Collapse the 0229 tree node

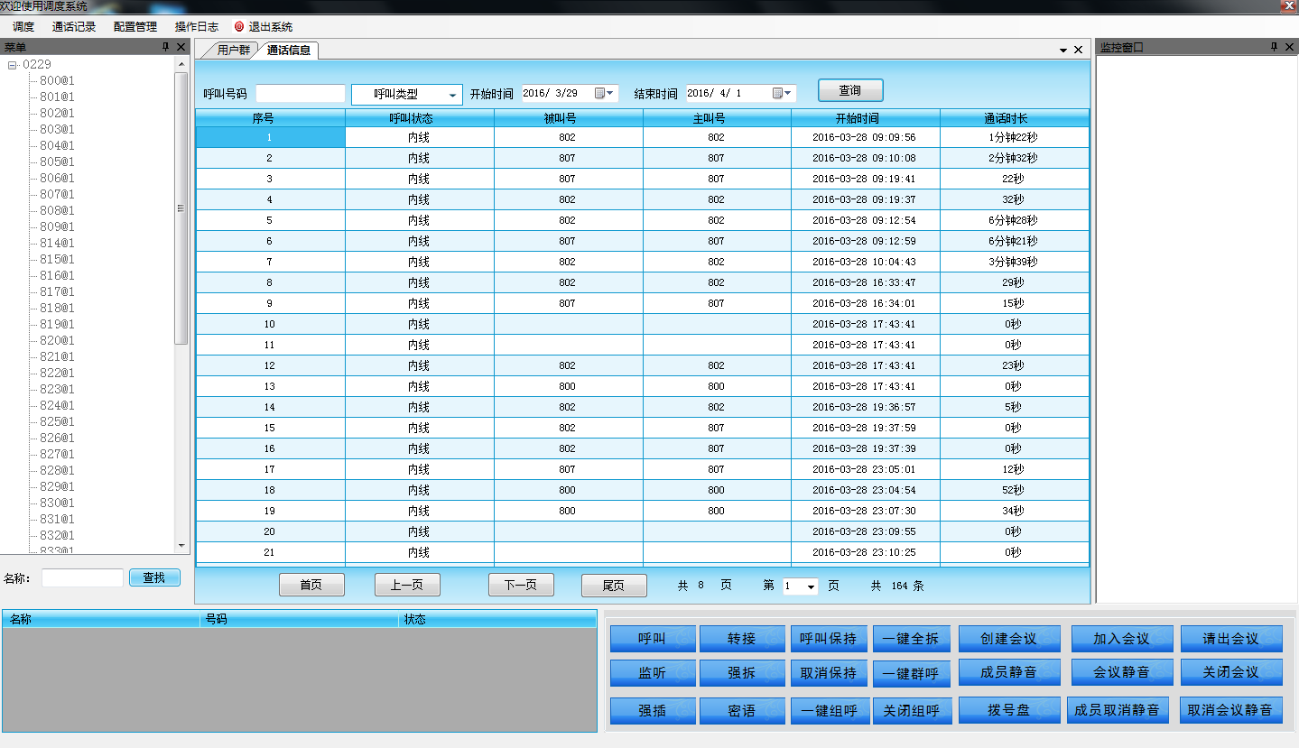pos(13,65)
